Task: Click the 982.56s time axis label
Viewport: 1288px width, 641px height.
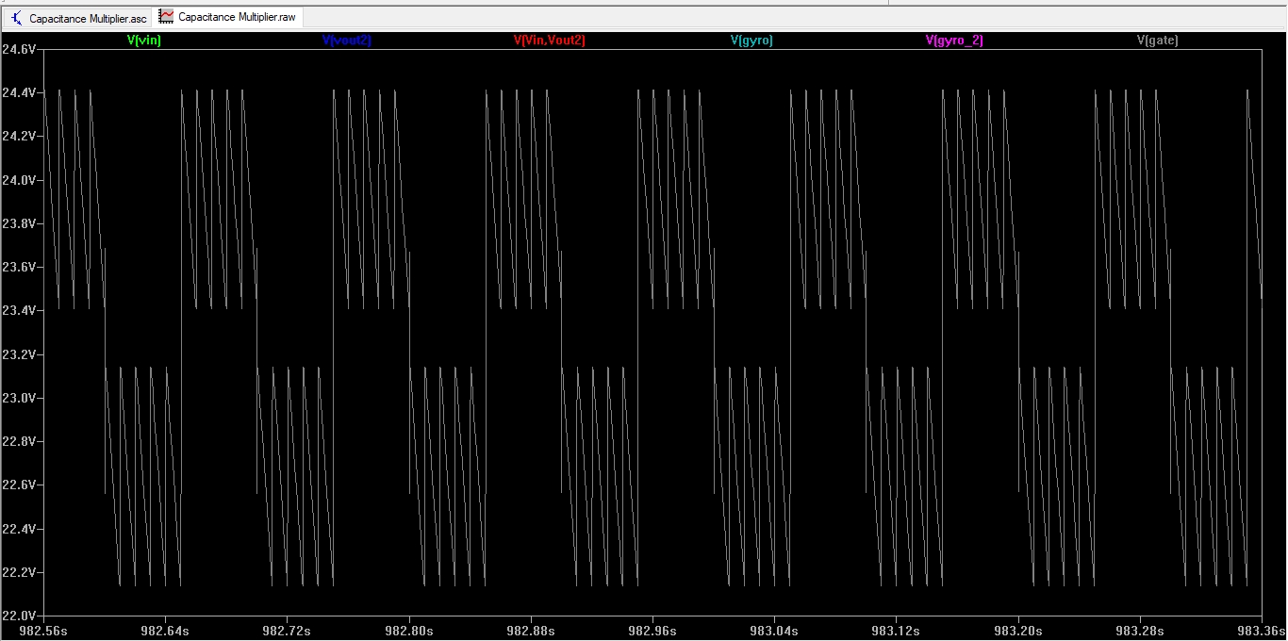Action: (43, 629)
